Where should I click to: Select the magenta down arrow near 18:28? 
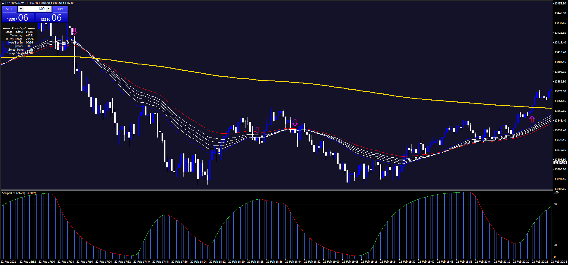point(257,130)
